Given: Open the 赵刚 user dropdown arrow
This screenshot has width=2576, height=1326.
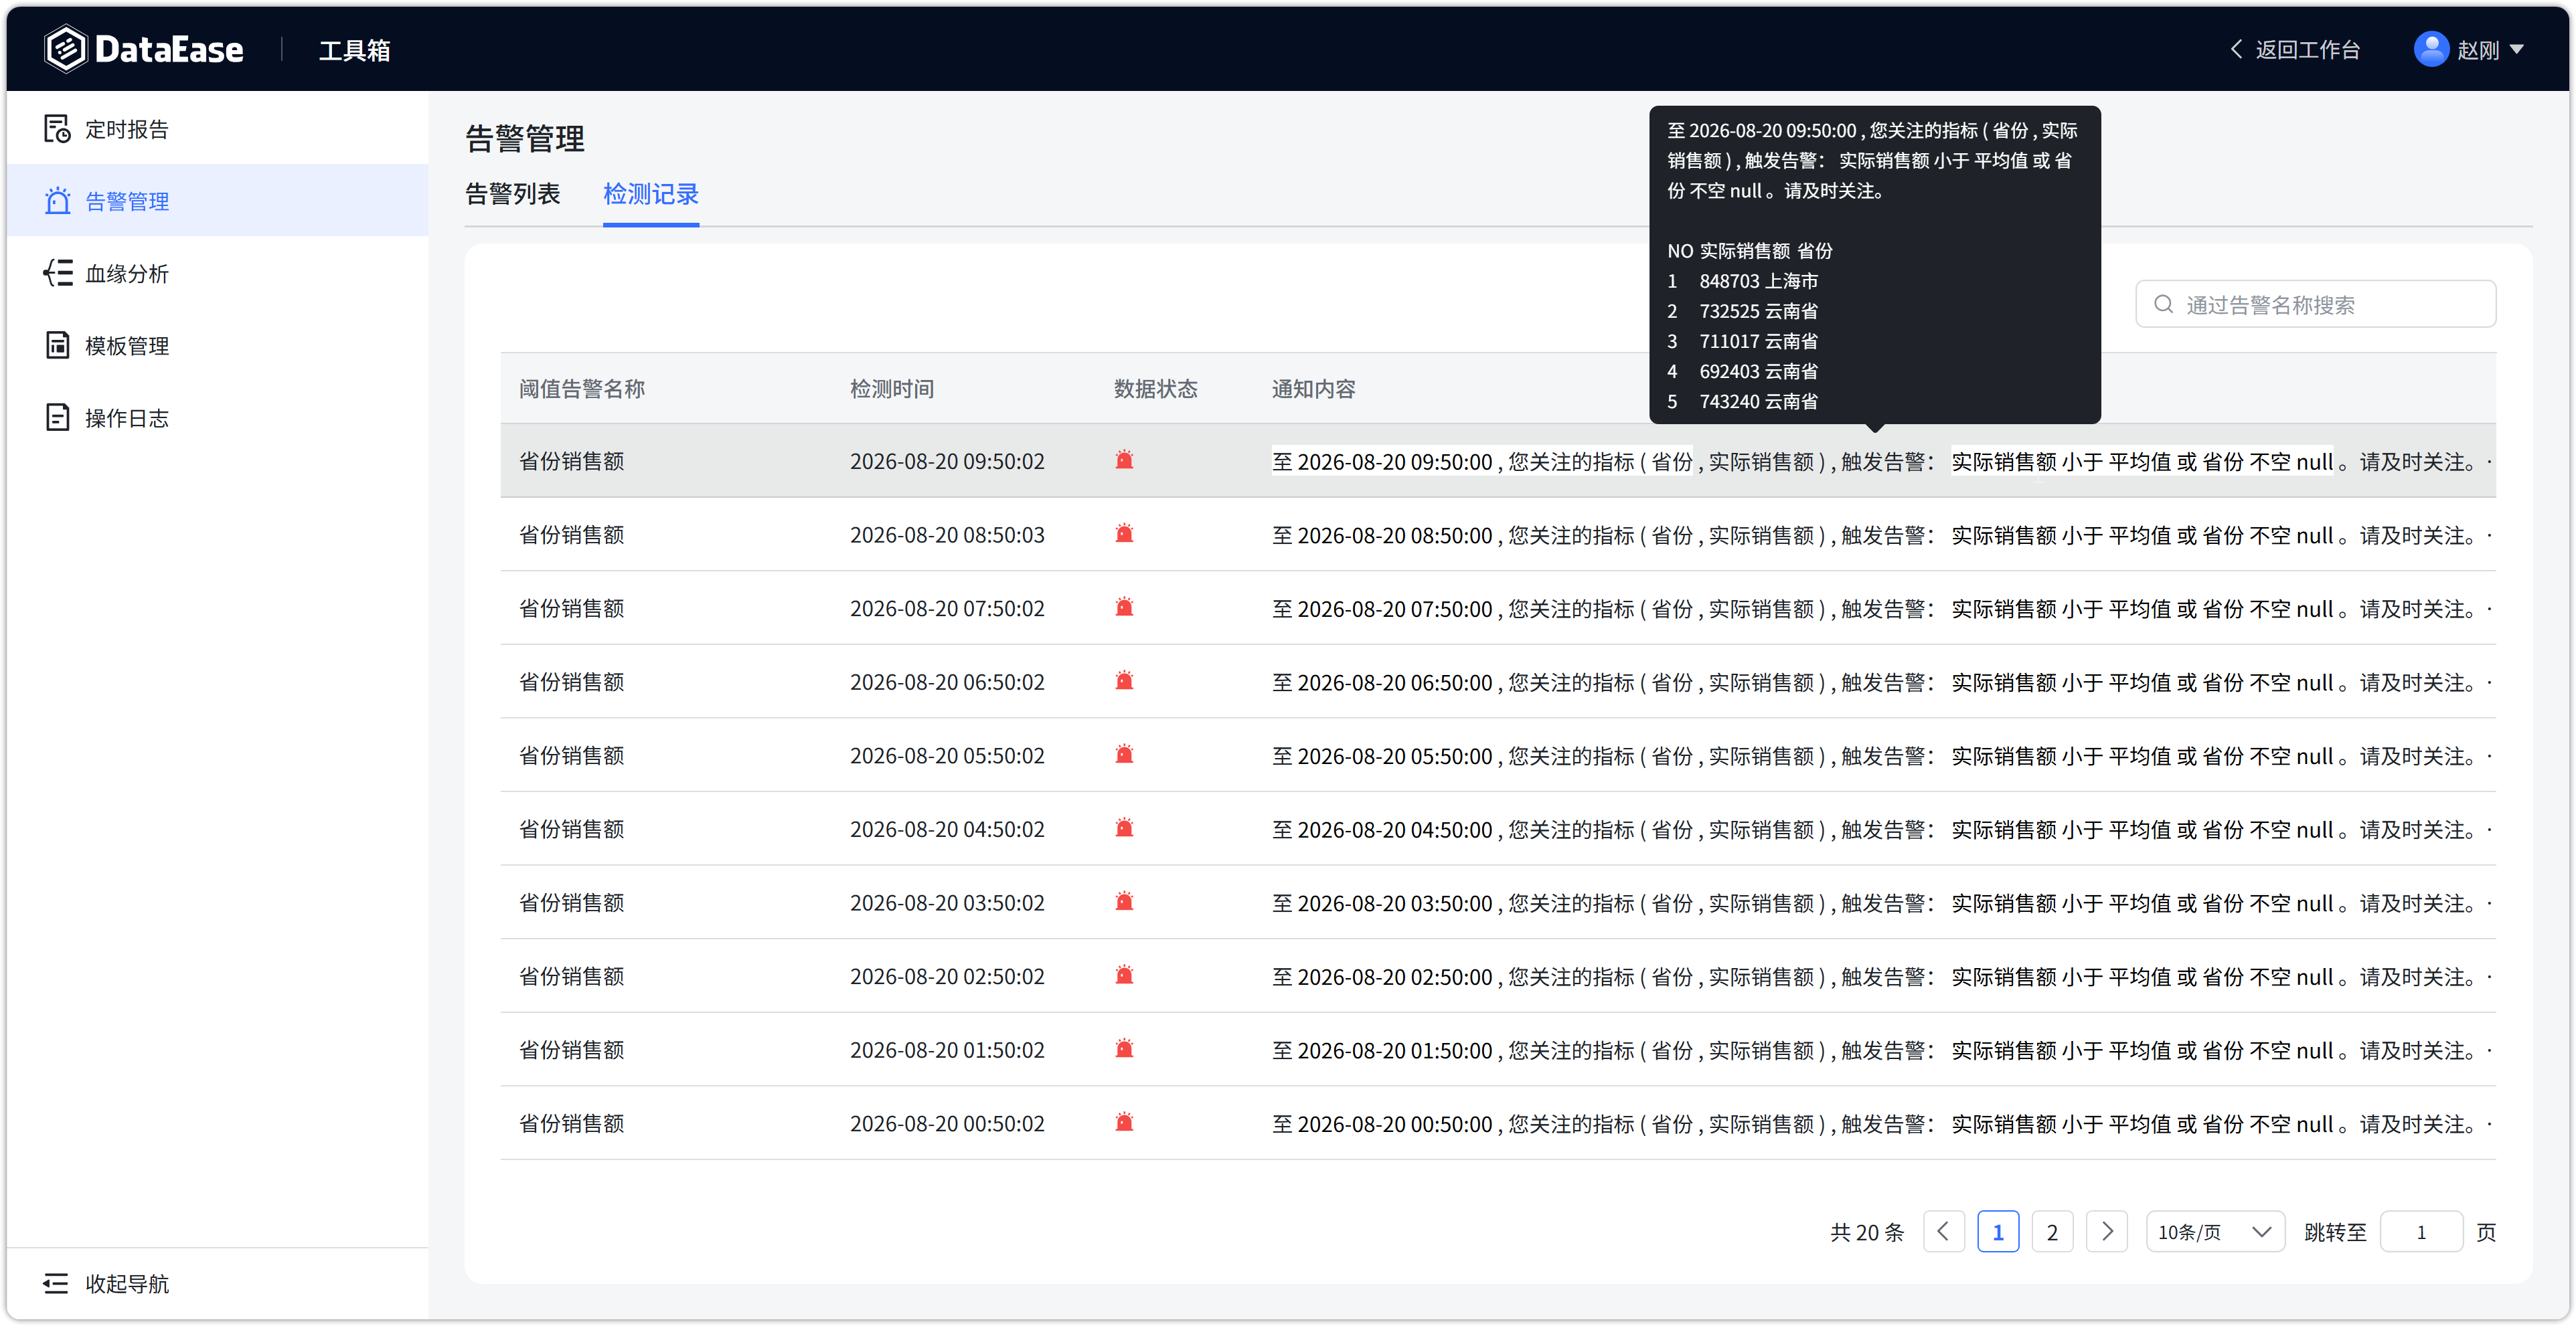Looking at the screenshot, I should click(2517, 49).
